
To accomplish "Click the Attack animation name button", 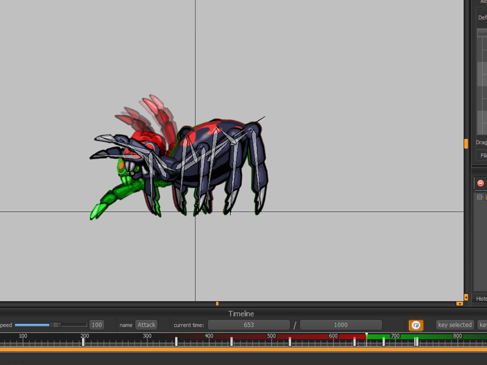I will pos(146,324).
